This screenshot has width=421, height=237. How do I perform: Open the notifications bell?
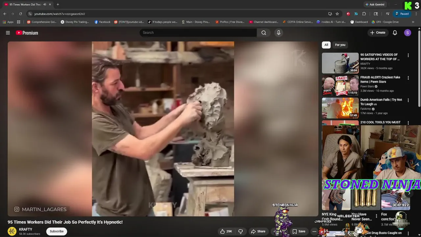(x=395, y=33)
